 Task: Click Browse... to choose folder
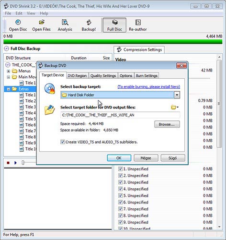point(167,124)
